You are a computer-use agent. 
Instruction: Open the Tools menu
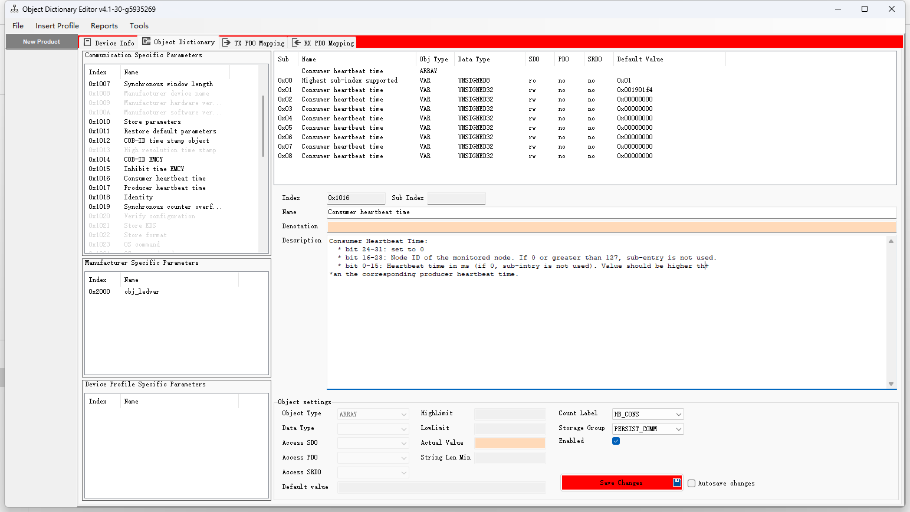click(x=139, y=26)
